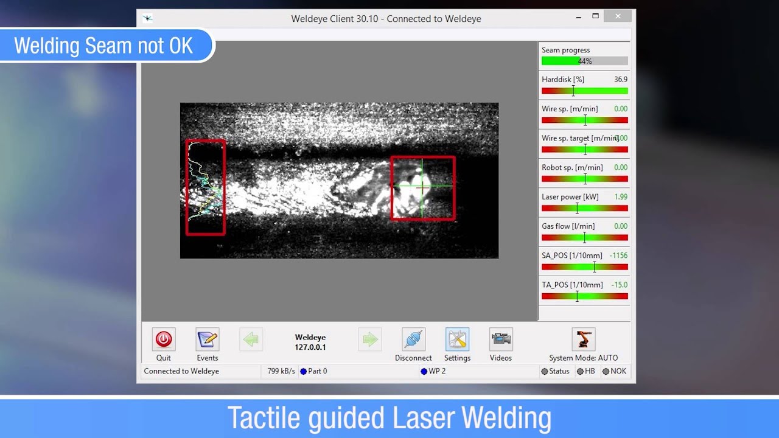
Task: Click the robot System Mode AUTO icon
Action: click(583, 339)
